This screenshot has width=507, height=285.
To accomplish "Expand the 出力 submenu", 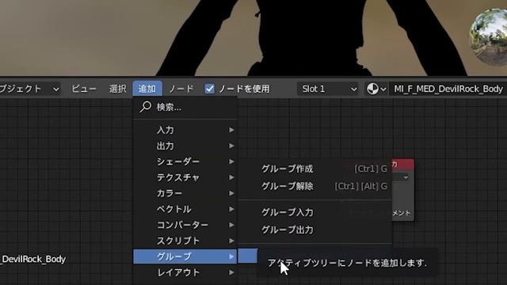I will click(185, 146).
